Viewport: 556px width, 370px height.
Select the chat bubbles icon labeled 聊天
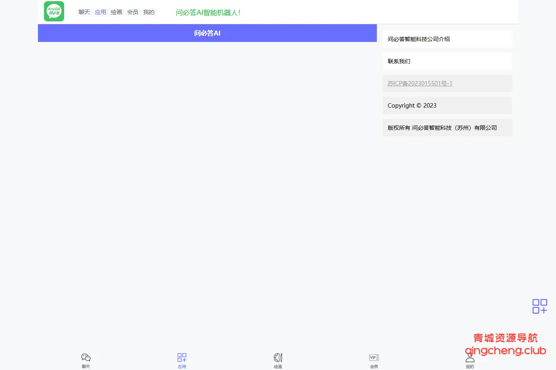click(x=86, y=360)
